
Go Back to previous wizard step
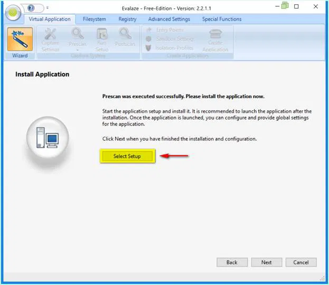click(232, 262)
